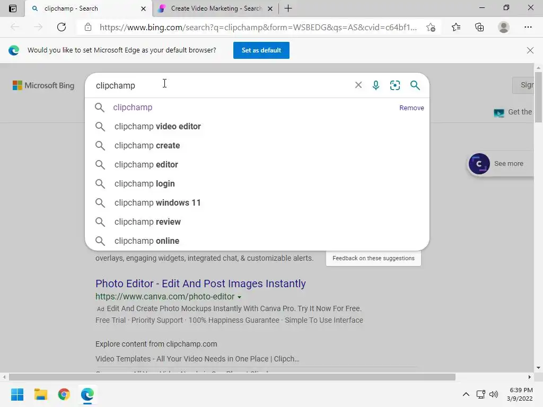
Task: Choose suggestion clipchamp create
Action: click(x=257, y=145)
